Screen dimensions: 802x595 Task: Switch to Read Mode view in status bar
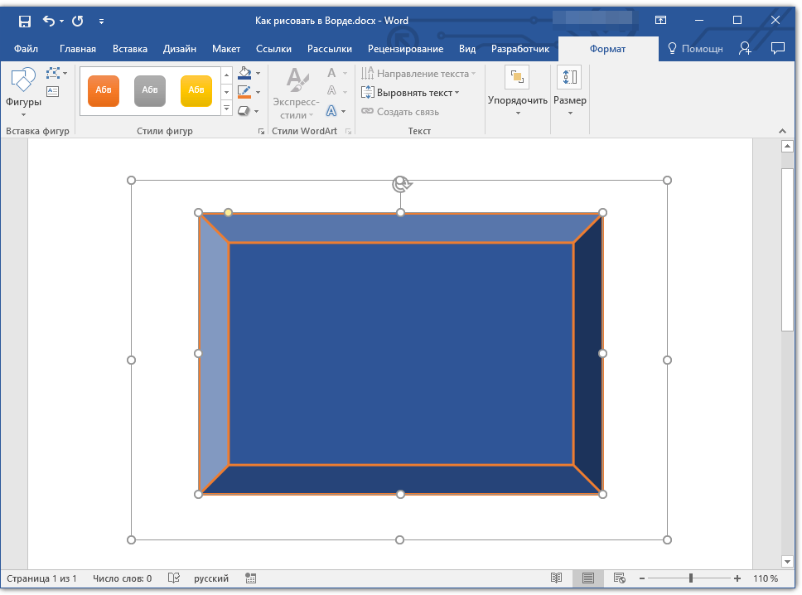click(x=557, y=578)
